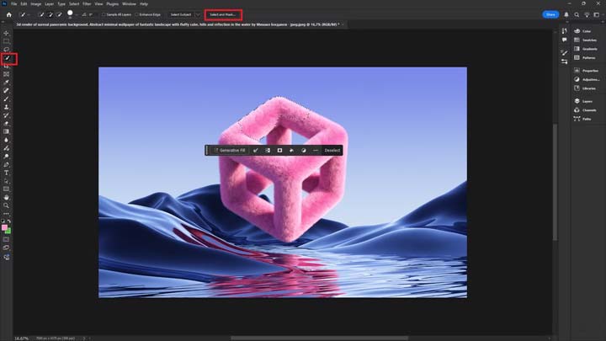Open the Filter menu

[x=86, y=4]
